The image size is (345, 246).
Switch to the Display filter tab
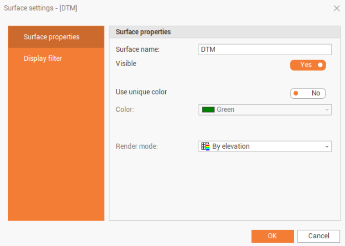(43, 58)
